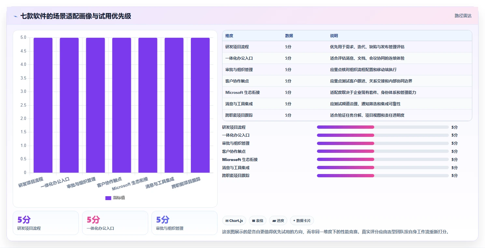The image size is (485, 248).
Task: Select 客户协作触点 cell in the table
Action: coord(237,81)
